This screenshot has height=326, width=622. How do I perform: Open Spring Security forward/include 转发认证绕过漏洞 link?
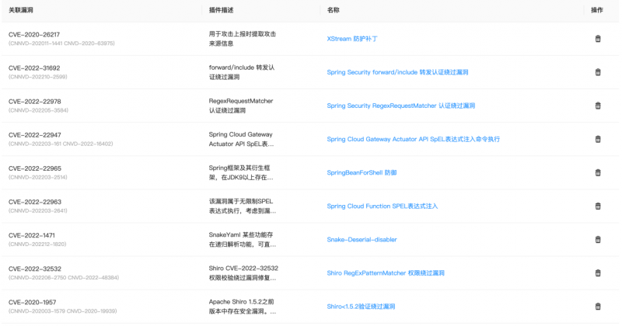click(397, 72)
